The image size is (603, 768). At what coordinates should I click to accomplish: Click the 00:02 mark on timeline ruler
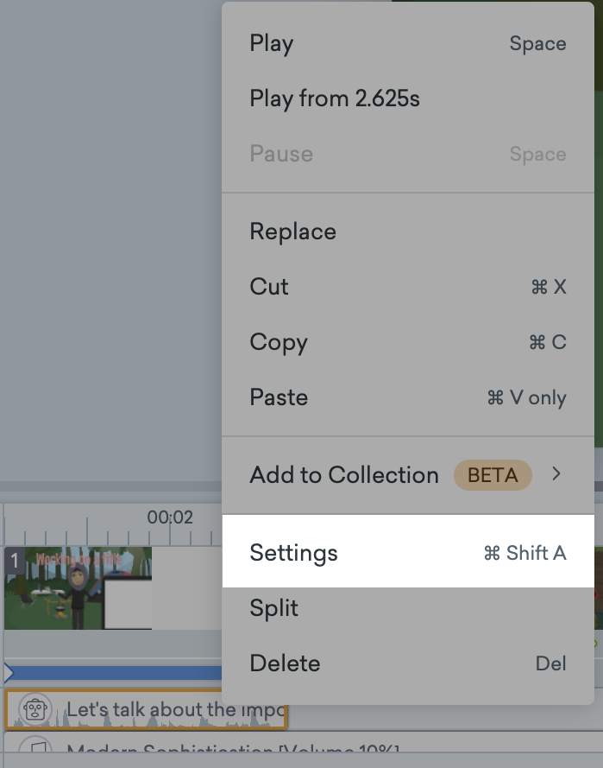pos(170,518)
